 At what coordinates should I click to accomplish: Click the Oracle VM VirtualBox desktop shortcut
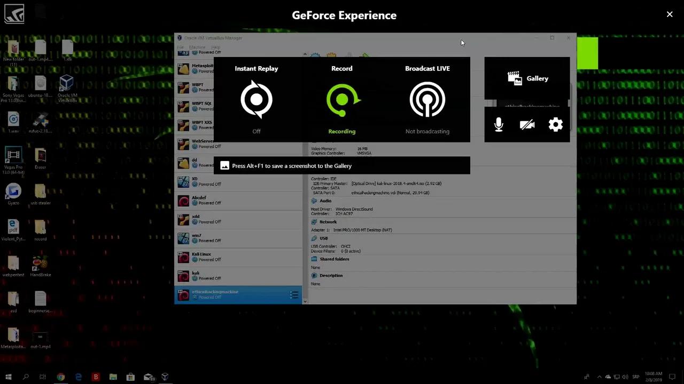[x=67, y=89]
